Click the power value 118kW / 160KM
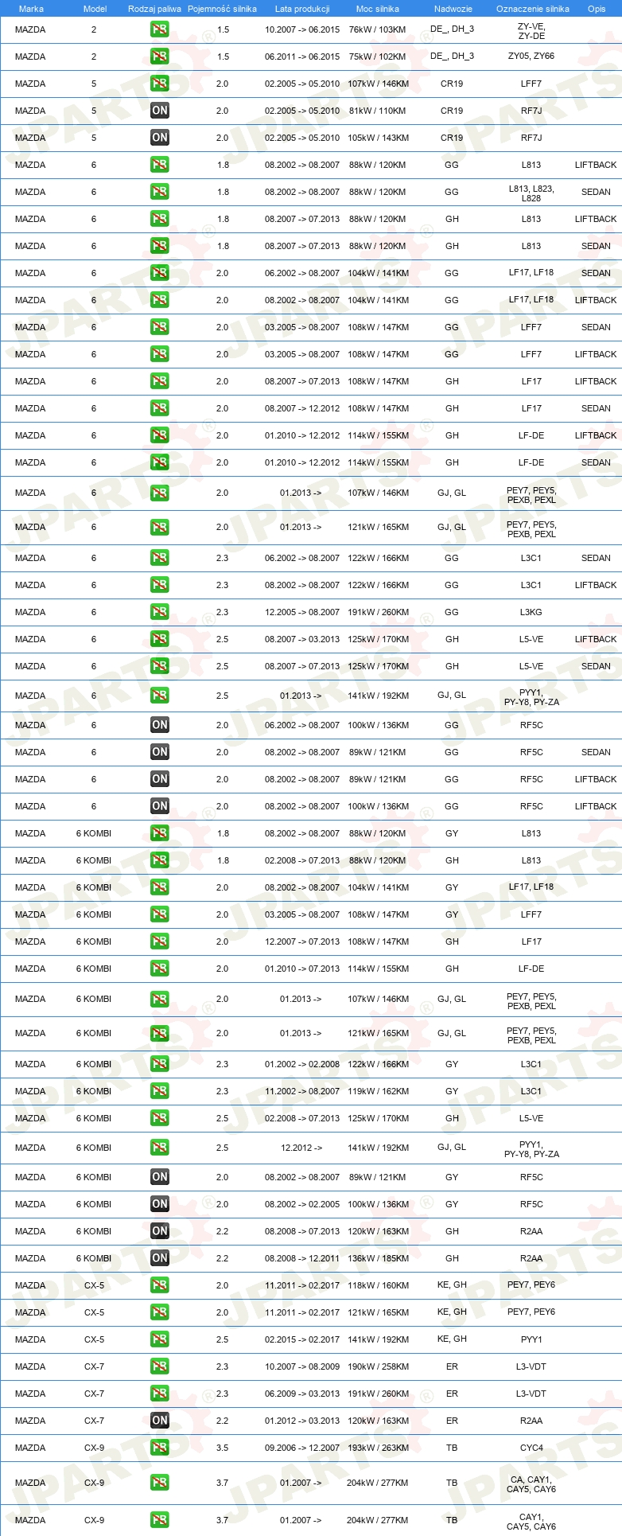The width and height of the screenshot is (622, 1536). pos(378,1285)
